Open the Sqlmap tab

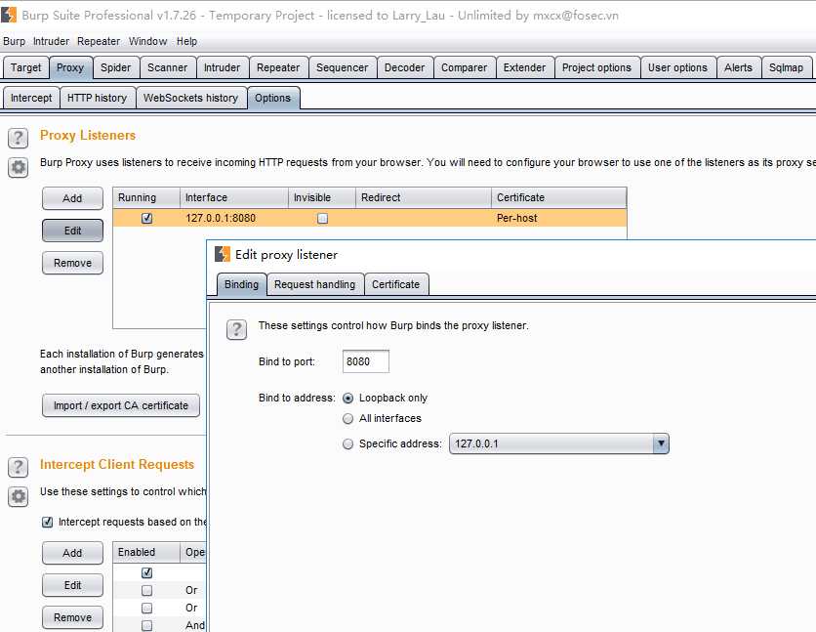click(786, 67)
